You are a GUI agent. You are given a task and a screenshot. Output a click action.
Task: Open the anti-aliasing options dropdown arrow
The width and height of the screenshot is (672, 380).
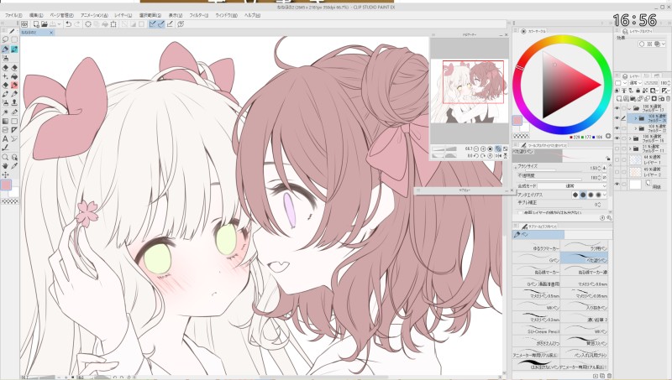[x=605, y=195]
